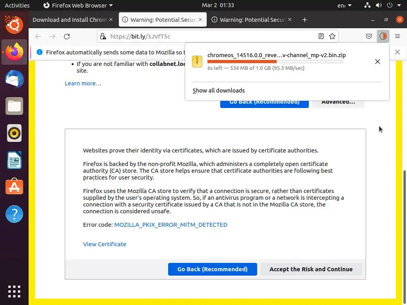Viewport: 407px width, 305px height.
Task: Click lower Go Back (Recommended) button
Action: point(212,269)
